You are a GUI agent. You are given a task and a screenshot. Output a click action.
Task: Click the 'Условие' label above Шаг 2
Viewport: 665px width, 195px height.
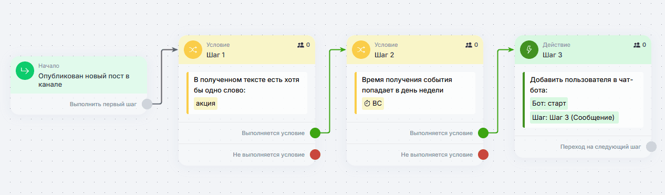click(x=386, y=45)
